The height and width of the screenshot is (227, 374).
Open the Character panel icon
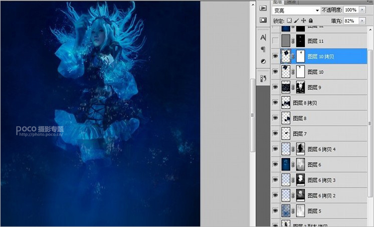[x=263, y=37]
